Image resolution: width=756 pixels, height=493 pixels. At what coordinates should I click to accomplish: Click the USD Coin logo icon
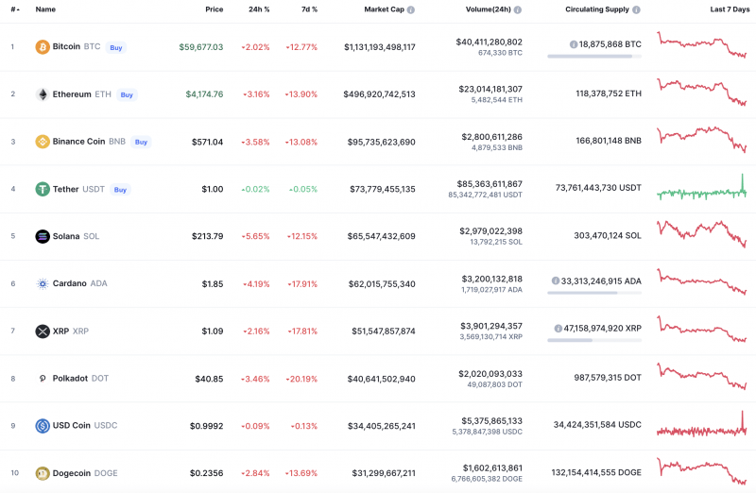tap(43, 426)
